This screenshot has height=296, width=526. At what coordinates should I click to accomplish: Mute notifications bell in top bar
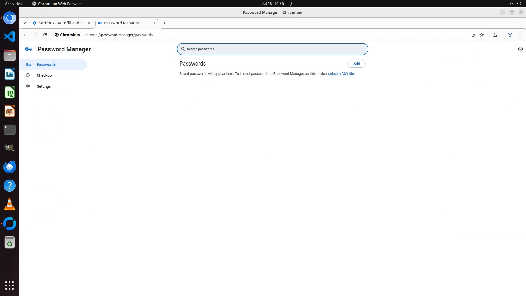tap(291, 4)
